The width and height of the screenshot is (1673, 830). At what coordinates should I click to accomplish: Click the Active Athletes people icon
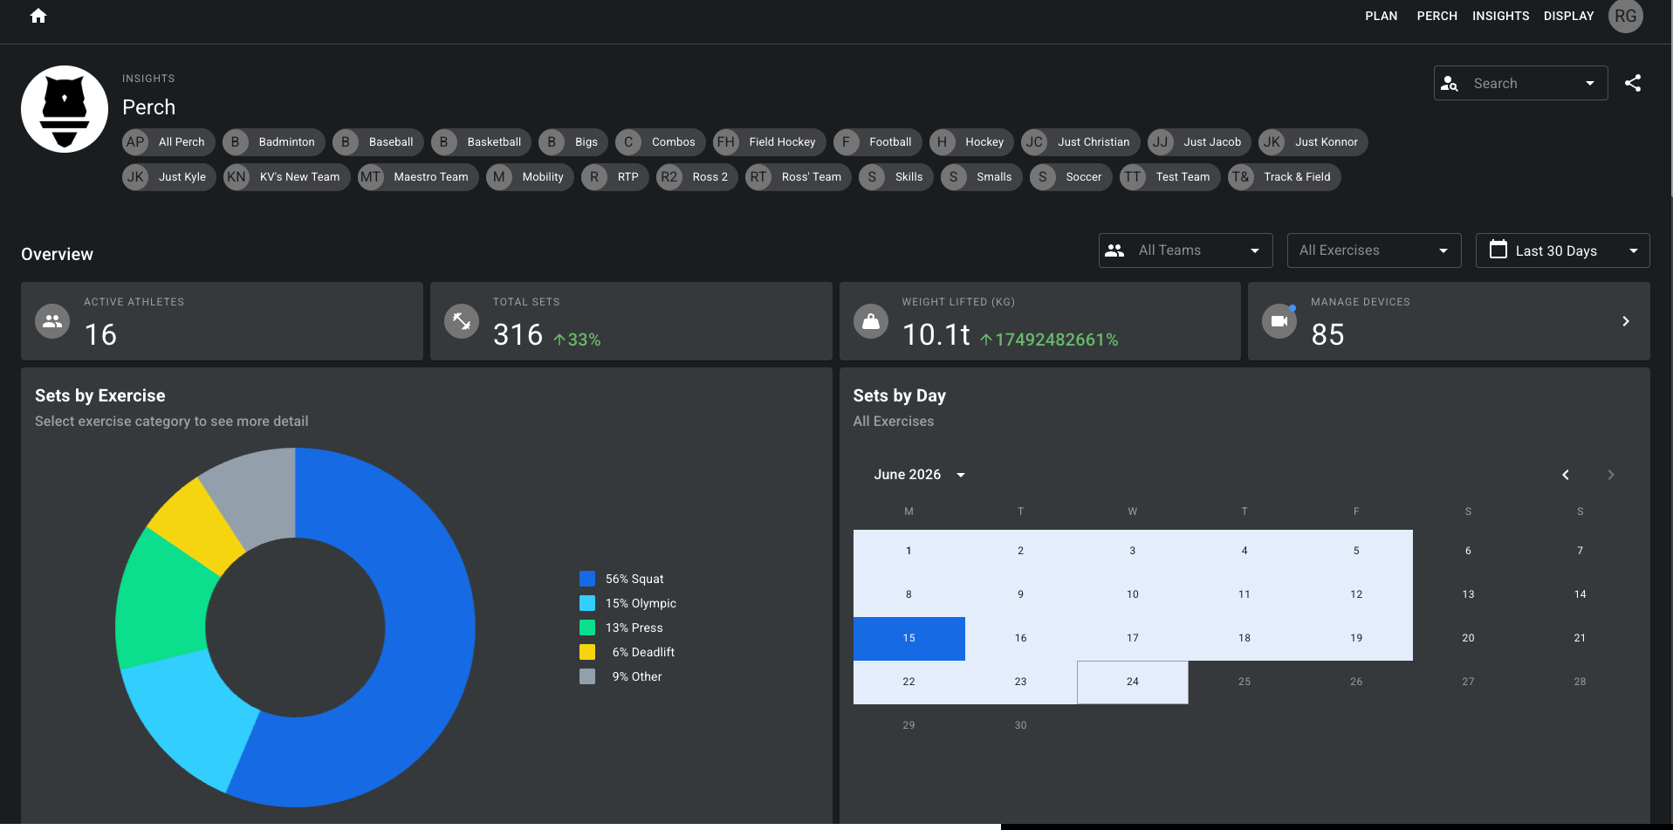click(52, 321)
